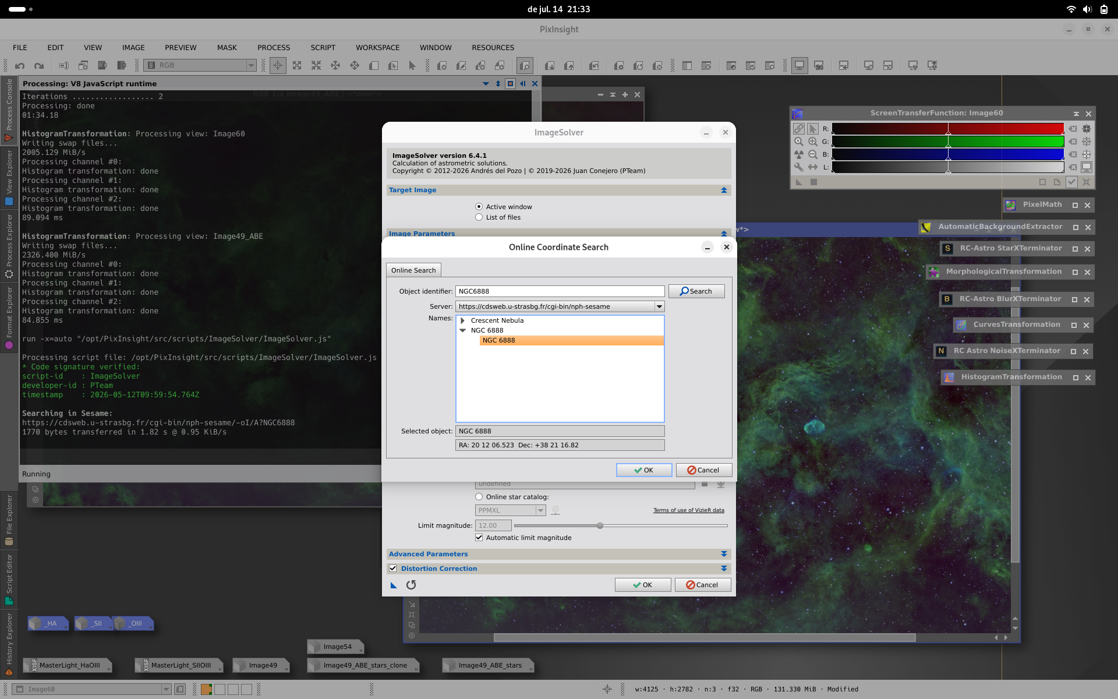Click the ImageSolver reset icon

411,585
